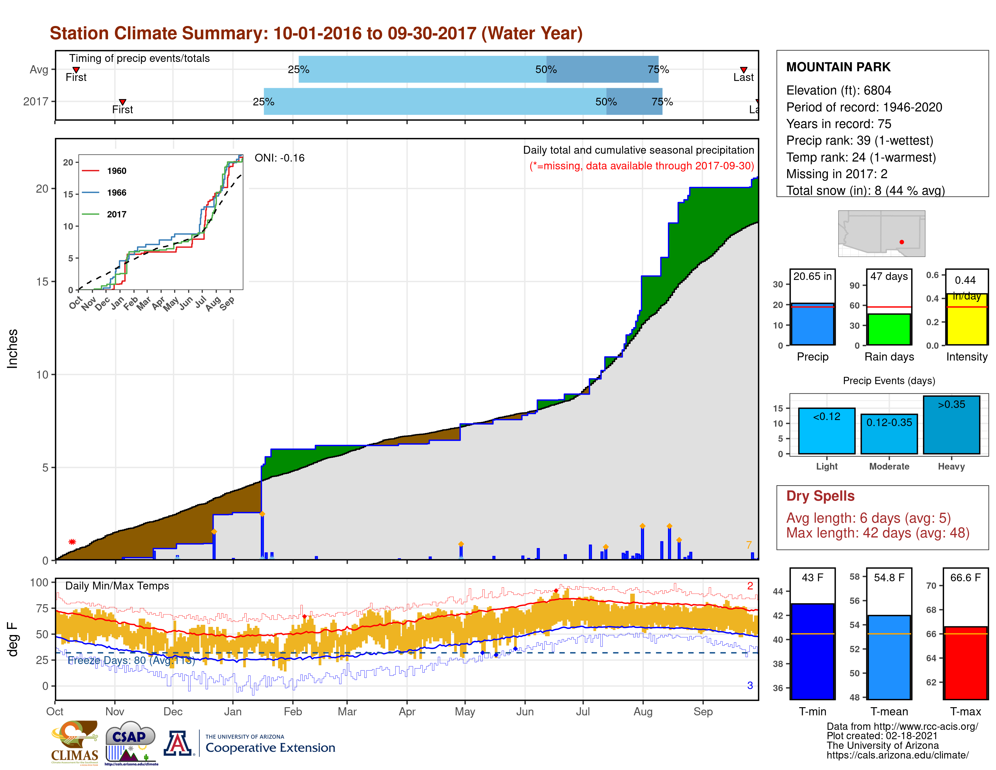Click the Heavy >0.35 events bar
Viewport: 996px width, 770px height.
point(951,425)
